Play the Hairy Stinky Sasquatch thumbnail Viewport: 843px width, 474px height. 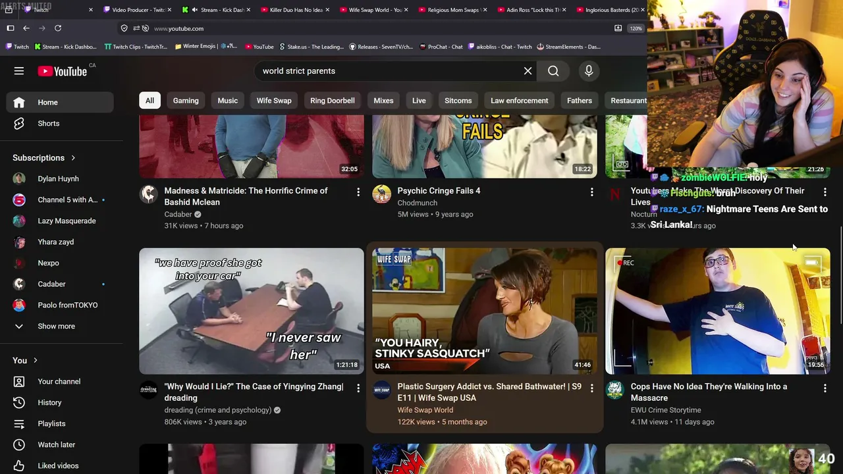[x=485, y=311]
